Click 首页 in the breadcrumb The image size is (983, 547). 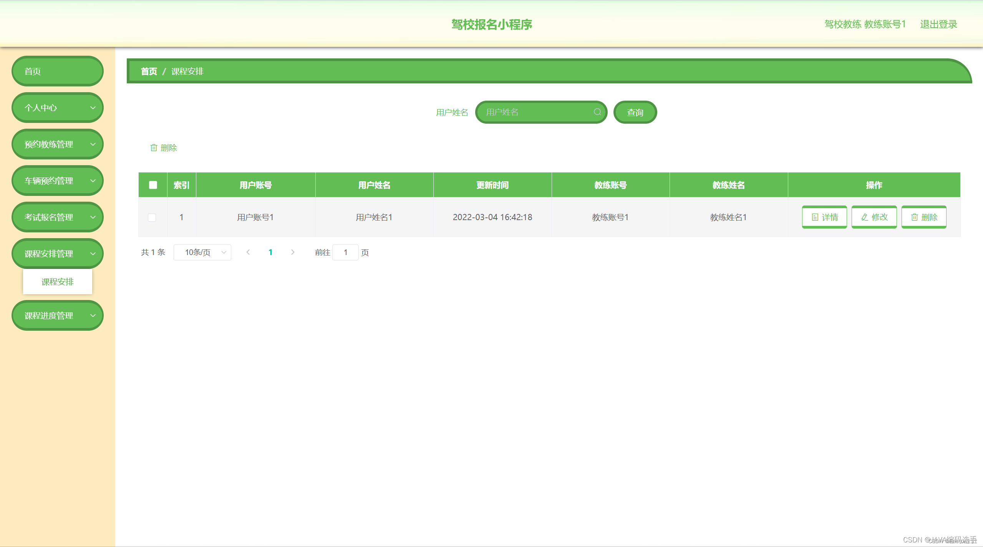[149, 71]
